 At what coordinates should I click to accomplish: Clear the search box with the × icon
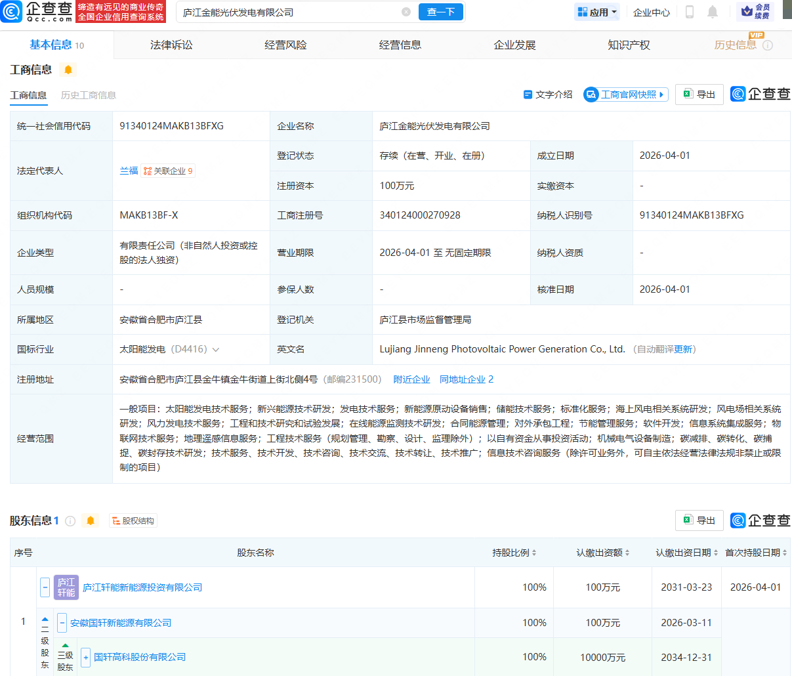click(406, 11)
